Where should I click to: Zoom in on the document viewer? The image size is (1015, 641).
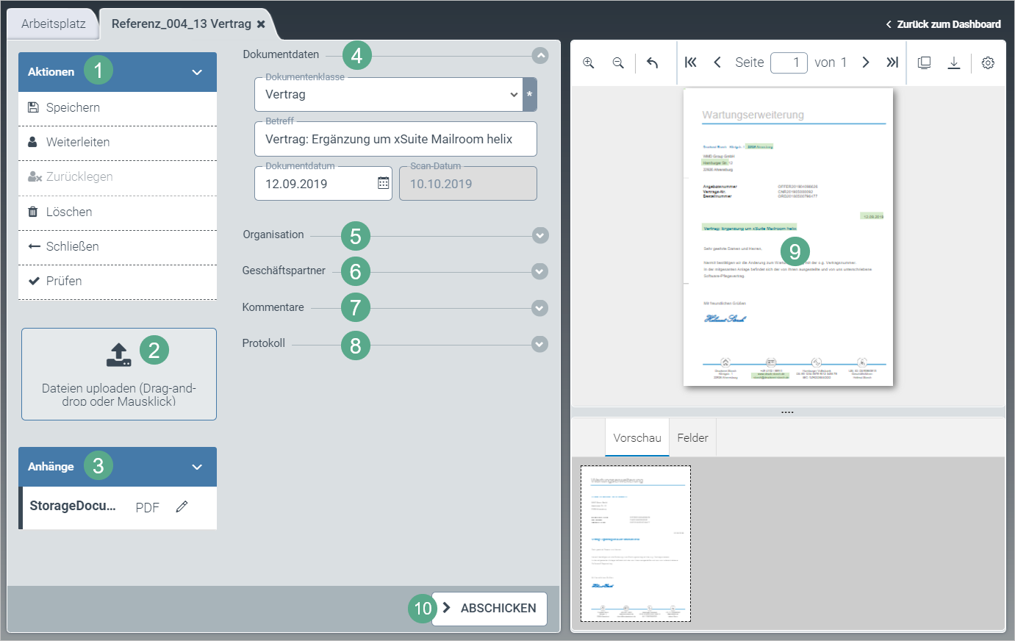click(x=589, y=63)
